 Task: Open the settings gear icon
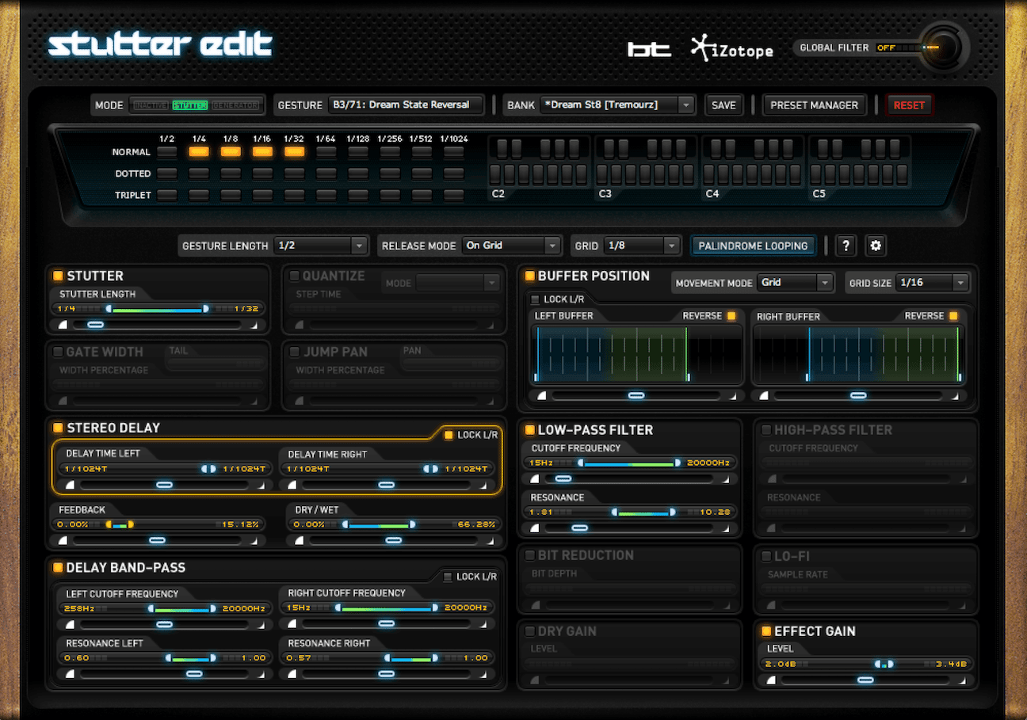pyautogui.click(x=876, y=246)
